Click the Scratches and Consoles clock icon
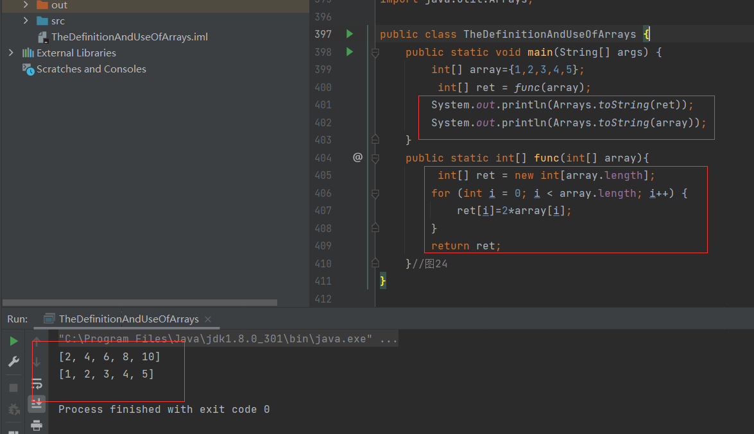 [28, 69]
